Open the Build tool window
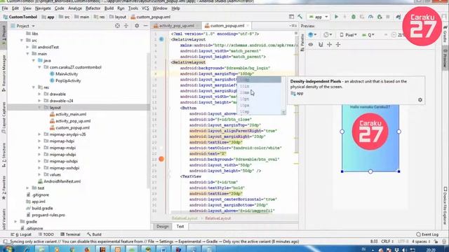 pyautogui.click(x=94, y=234)
